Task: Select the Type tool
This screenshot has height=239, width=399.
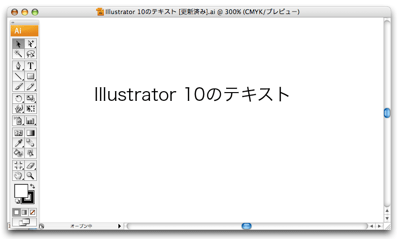Action: [x=31, y=66]
